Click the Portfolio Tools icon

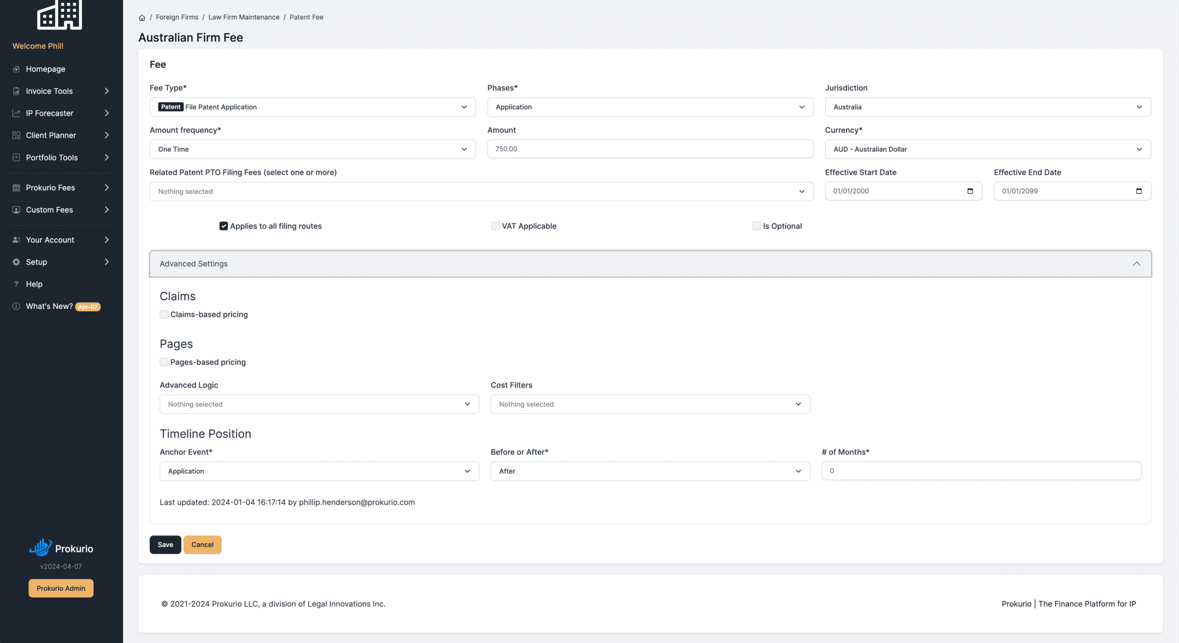(x=16, y=158)
